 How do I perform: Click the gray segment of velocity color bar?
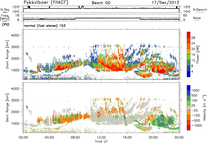[189, 108]
